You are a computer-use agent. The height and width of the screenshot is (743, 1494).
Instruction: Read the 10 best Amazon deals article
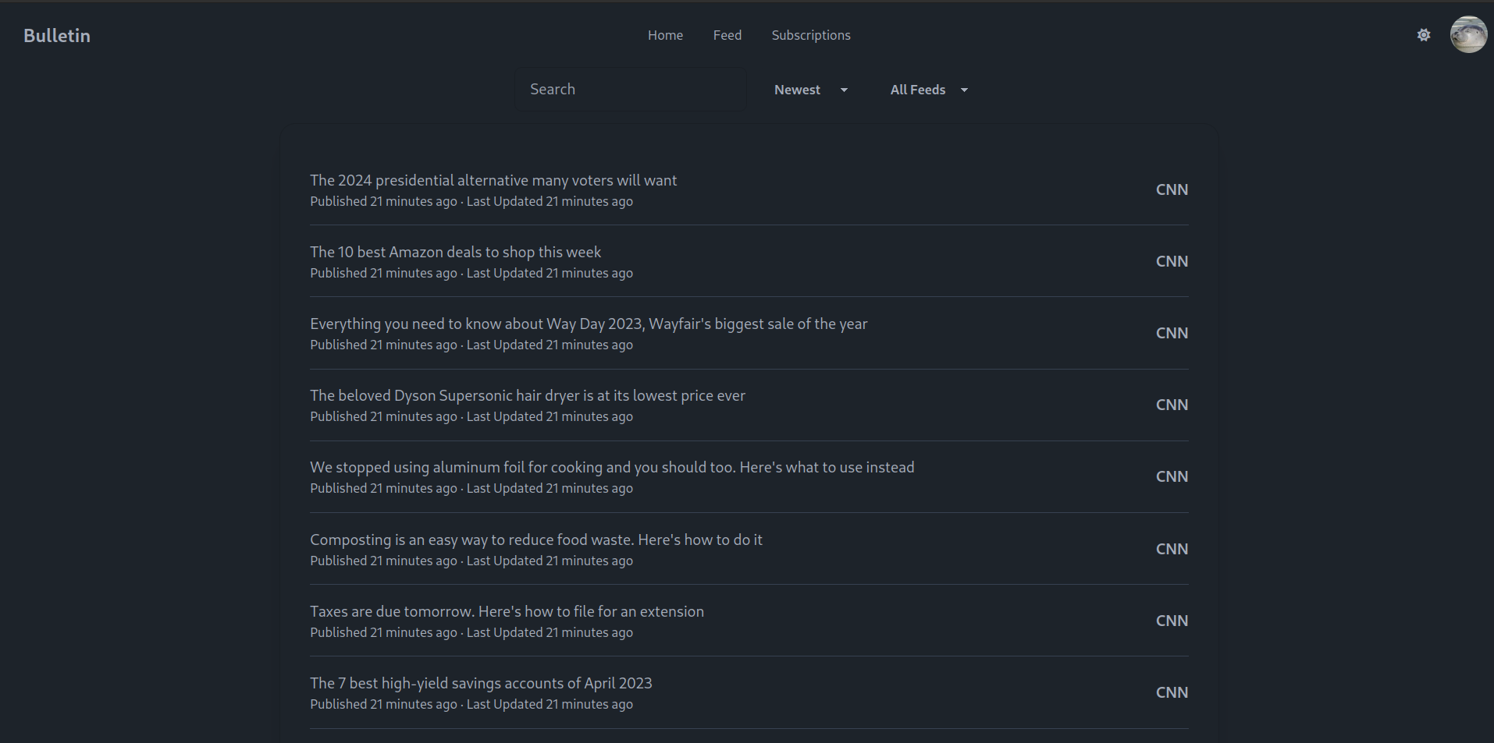(455, 252)
